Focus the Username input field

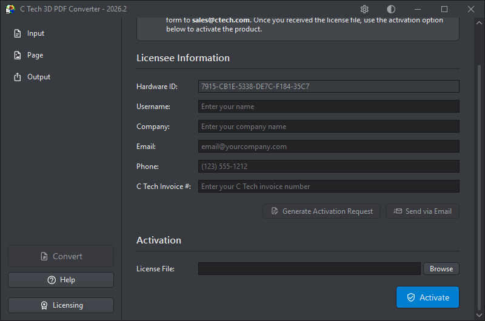329,106
